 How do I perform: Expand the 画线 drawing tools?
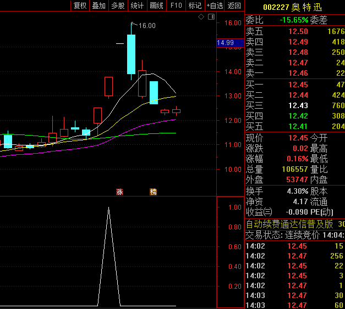(x=157, y=5)
